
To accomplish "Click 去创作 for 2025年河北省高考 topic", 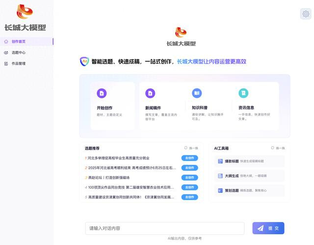I will pyautogui.click(x=190, y=168).
